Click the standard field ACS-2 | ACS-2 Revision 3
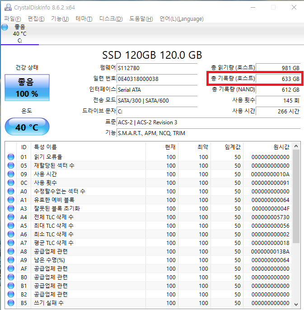Image resolution: width=304 pixels, height=310 pixels. pyautogui.click(x=209, y=122)
